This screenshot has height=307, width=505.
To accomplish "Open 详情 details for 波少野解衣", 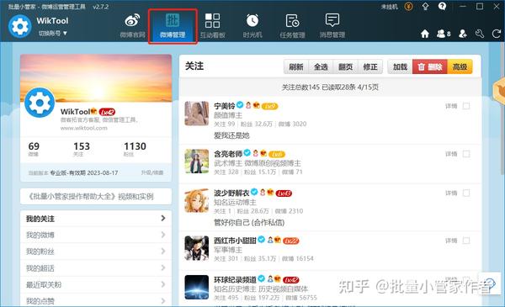I will (x=451, y=193).
